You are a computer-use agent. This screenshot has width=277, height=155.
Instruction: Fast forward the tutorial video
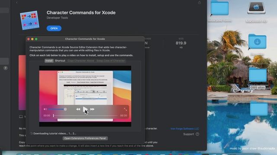click(92, 109)
